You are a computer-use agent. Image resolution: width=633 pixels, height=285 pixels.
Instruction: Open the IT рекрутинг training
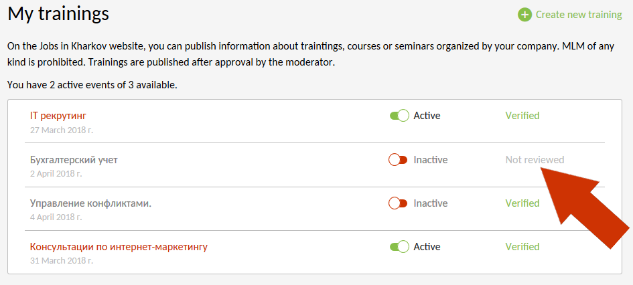point(58,116)
